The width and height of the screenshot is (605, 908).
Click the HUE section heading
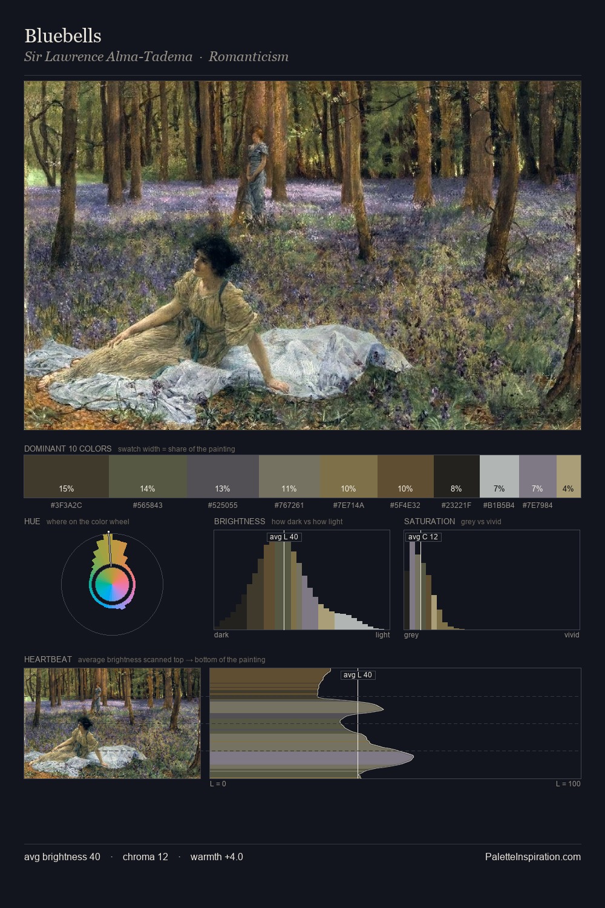[32, 521]
